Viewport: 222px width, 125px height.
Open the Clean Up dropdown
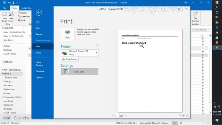point(24,17)
